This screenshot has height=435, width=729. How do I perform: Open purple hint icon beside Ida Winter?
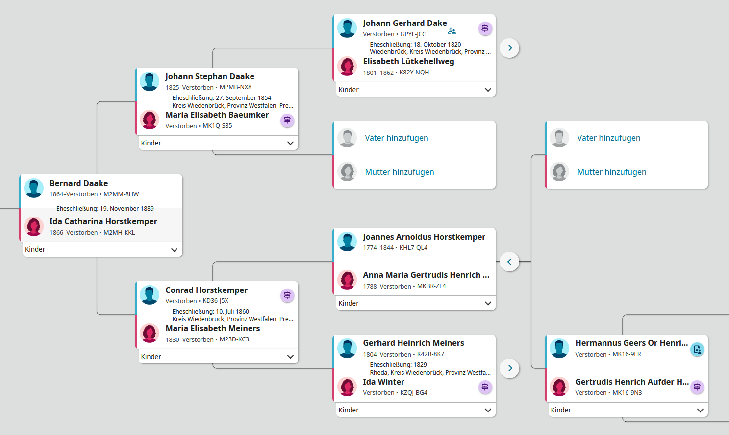tap(485, 387)
